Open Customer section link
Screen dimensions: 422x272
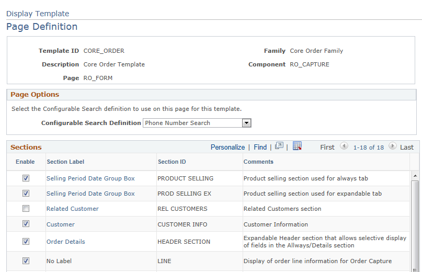point(61,224)
